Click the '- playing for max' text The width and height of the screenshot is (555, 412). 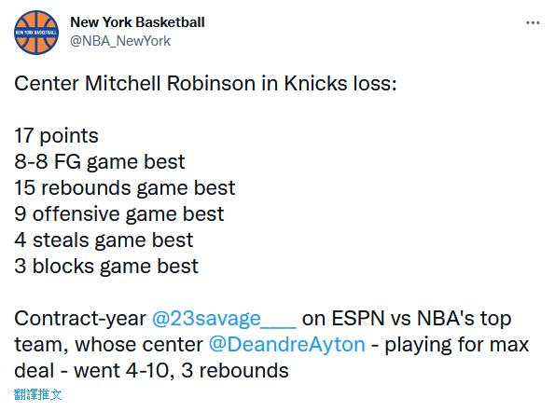[450, 345]
